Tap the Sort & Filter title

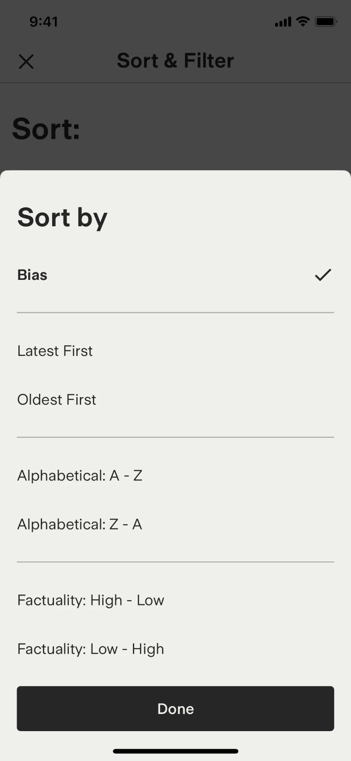pos(175,61)
